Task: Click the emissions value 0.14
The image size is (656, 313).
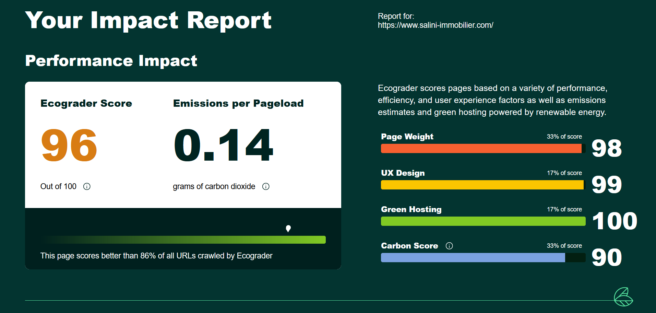Action: 223,145
